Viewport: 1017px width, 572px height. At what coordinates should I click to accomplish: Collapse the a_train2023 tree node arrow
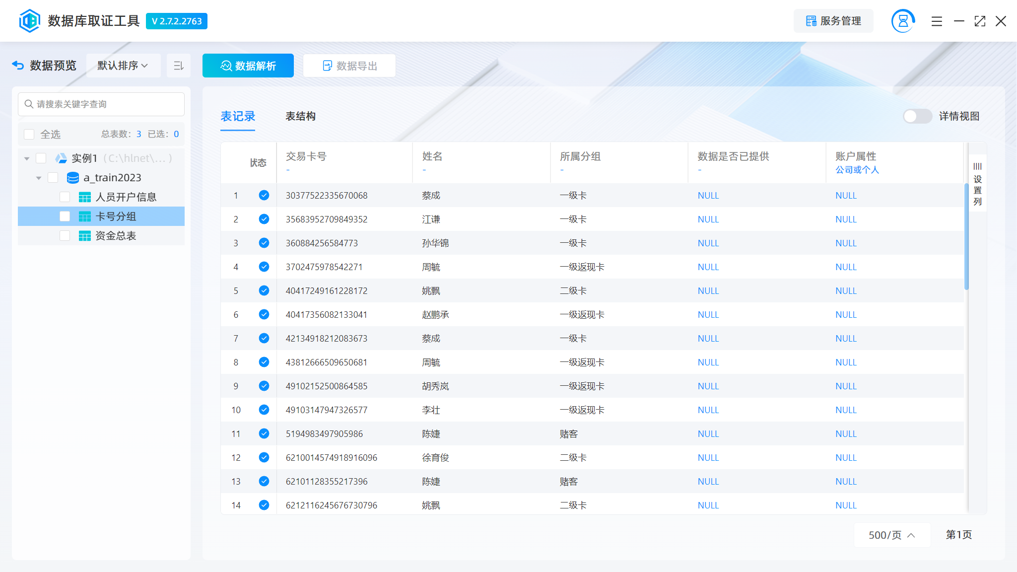click(x=39, y=178)
